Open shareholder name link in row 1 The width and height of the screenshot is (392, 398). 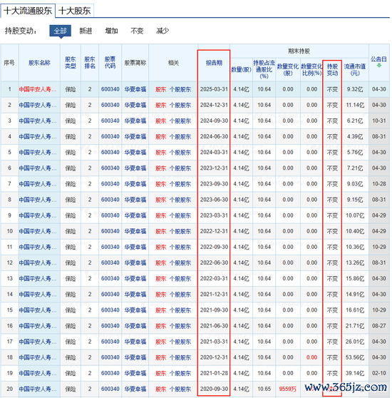[x=38, y=89]
